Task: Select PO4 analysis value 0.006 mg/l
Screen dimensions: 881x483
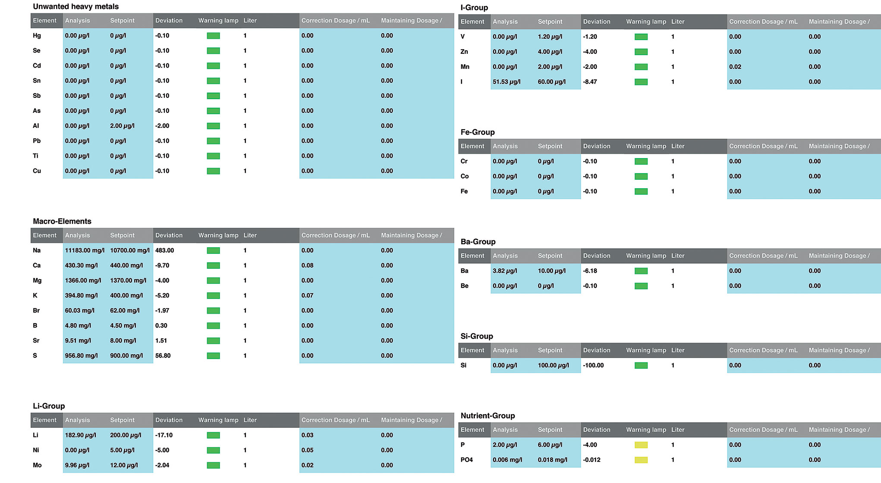Action: coord(507,460)
